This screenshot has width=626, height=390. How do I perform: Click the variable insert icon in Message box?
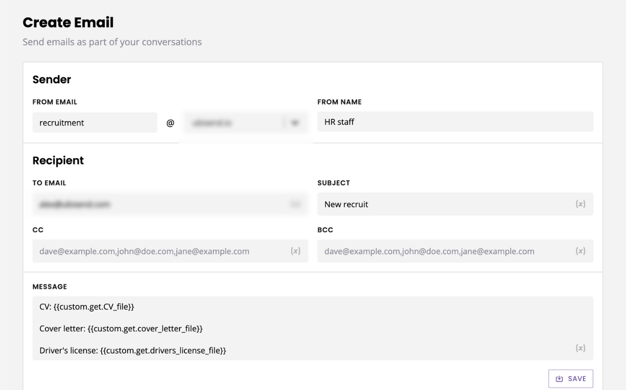pyautogui.click(x=580, y=348)
